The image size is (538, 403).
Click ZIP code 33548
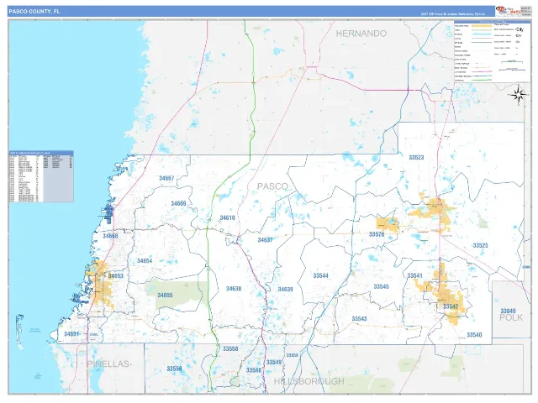pyautogui.click(x=254, y=370)
